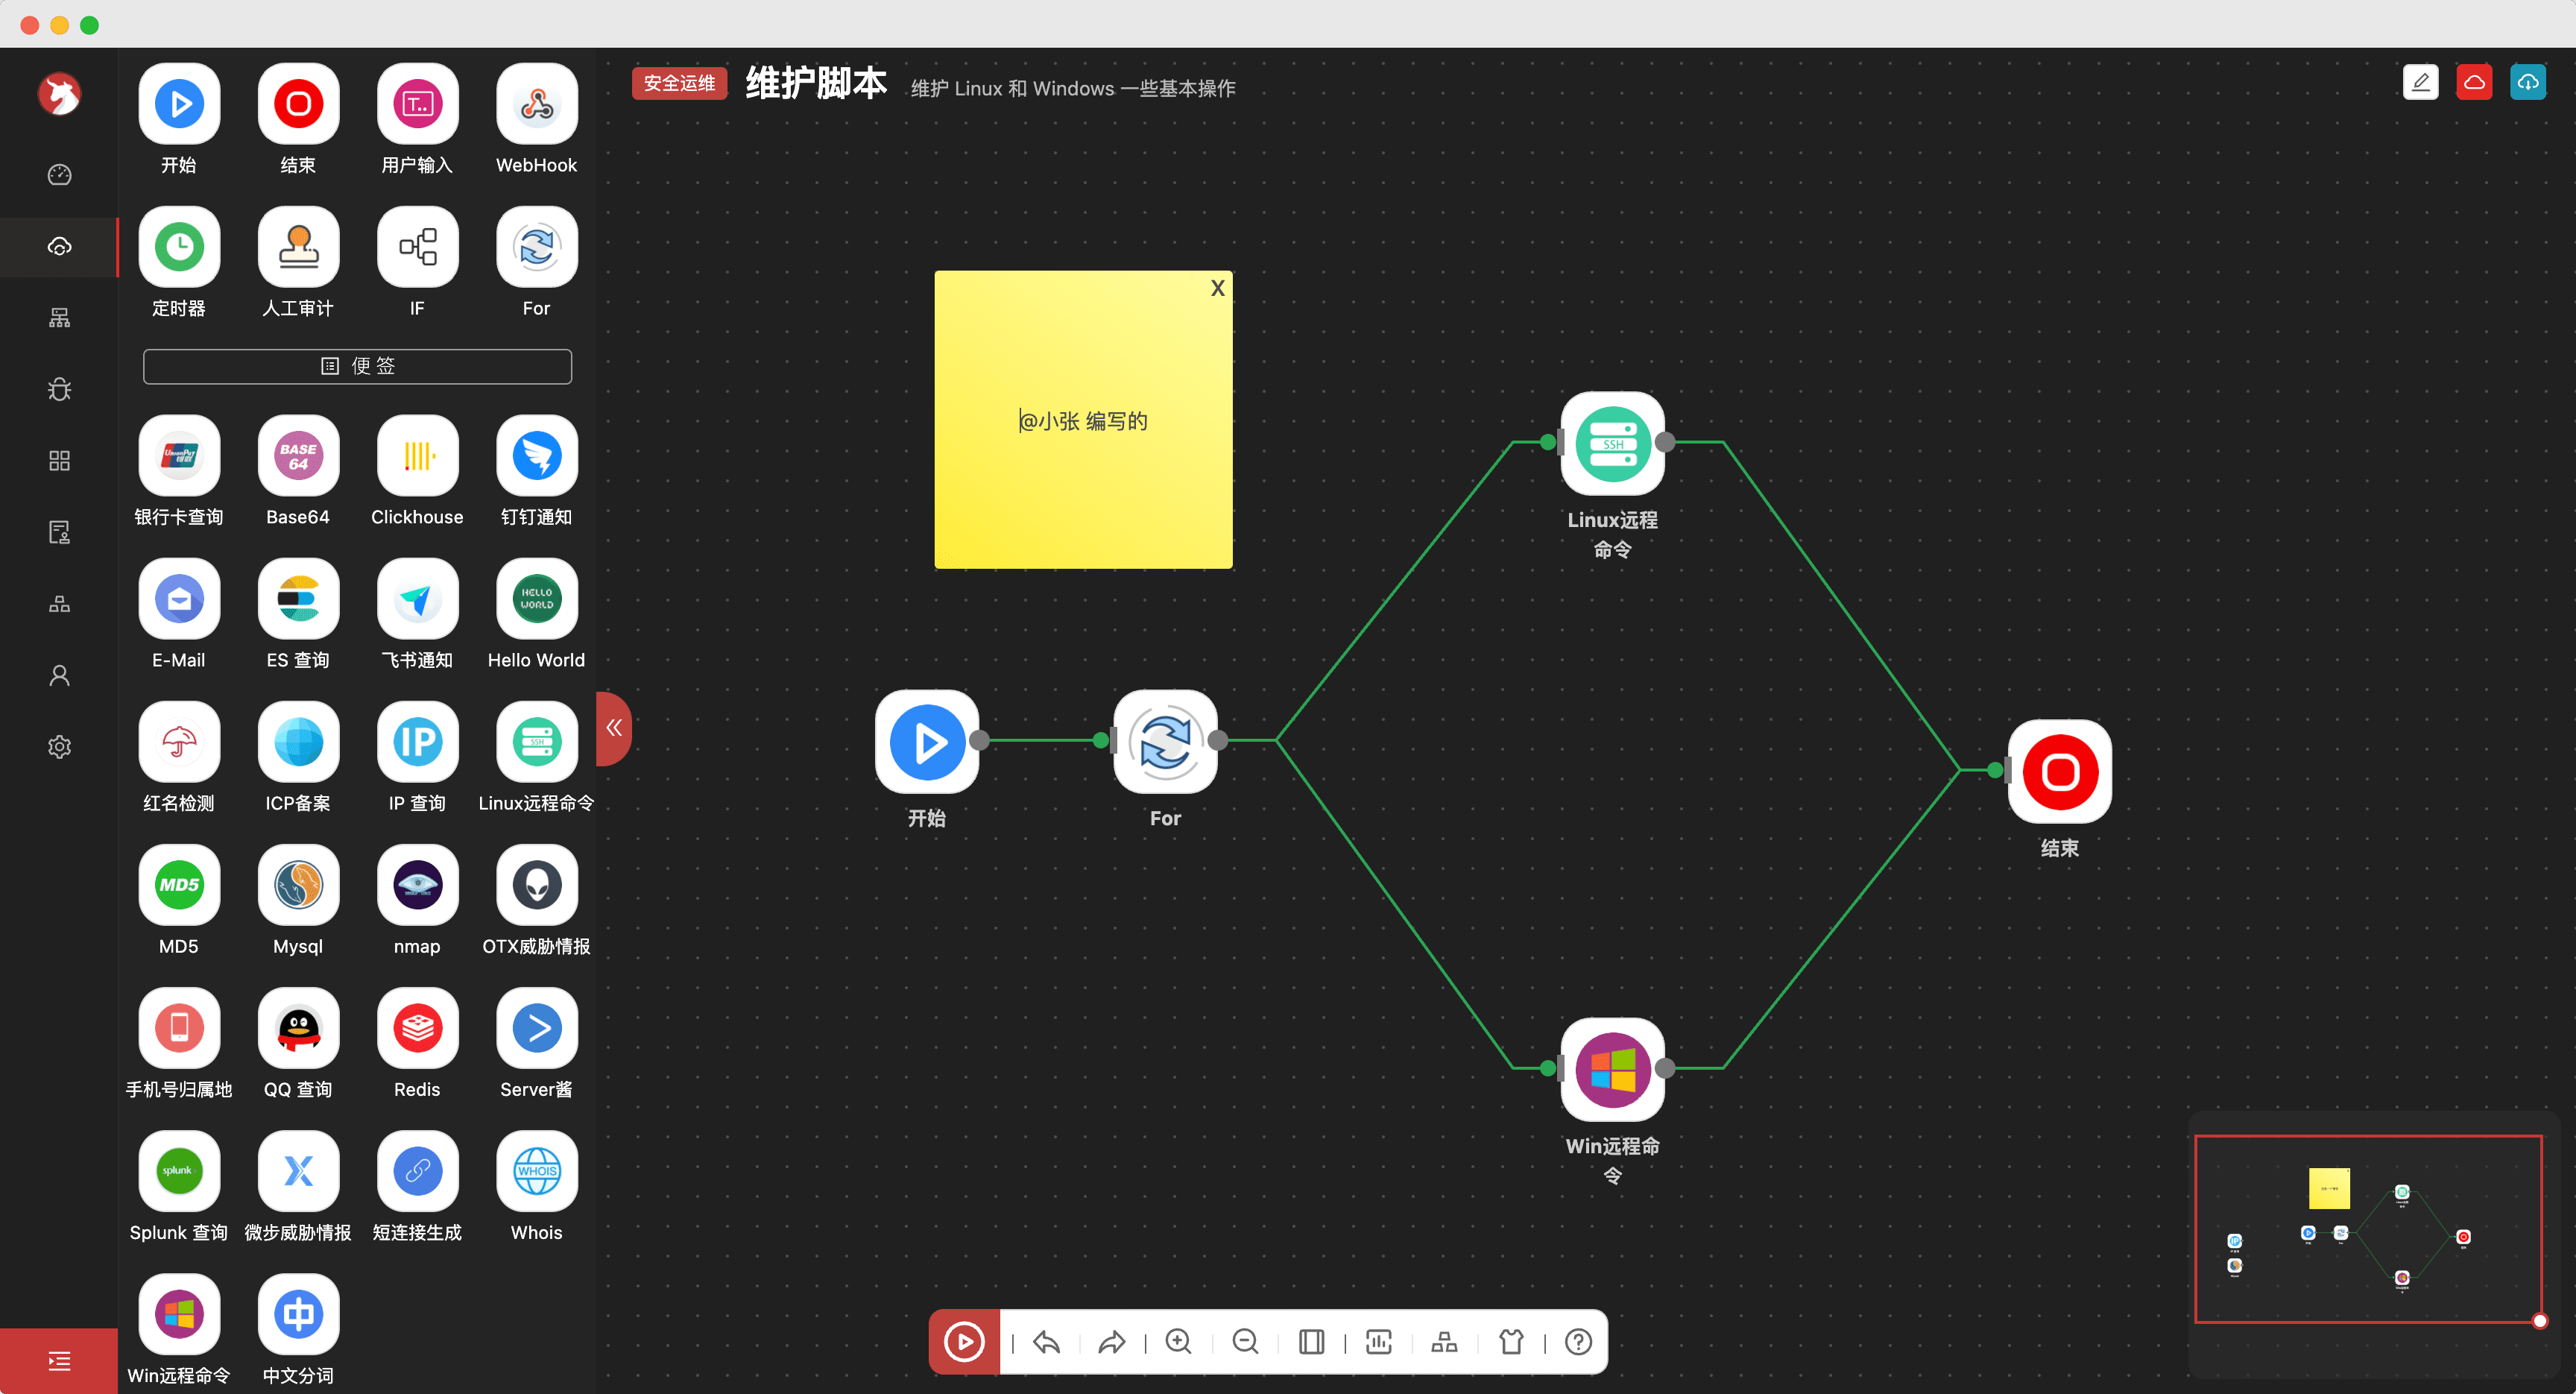Click the 便签 sticky note button
The width and height of the screenshot is (2576, 1394).
pyautogui.click(x=357, y=366)
